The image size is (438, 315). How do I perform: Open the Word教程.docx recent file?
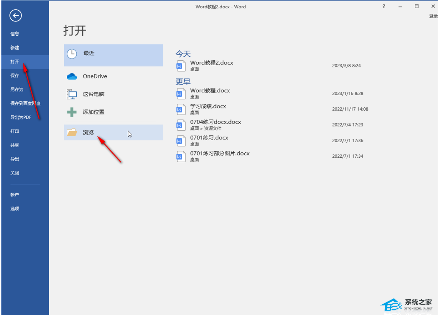coord(210,91)
